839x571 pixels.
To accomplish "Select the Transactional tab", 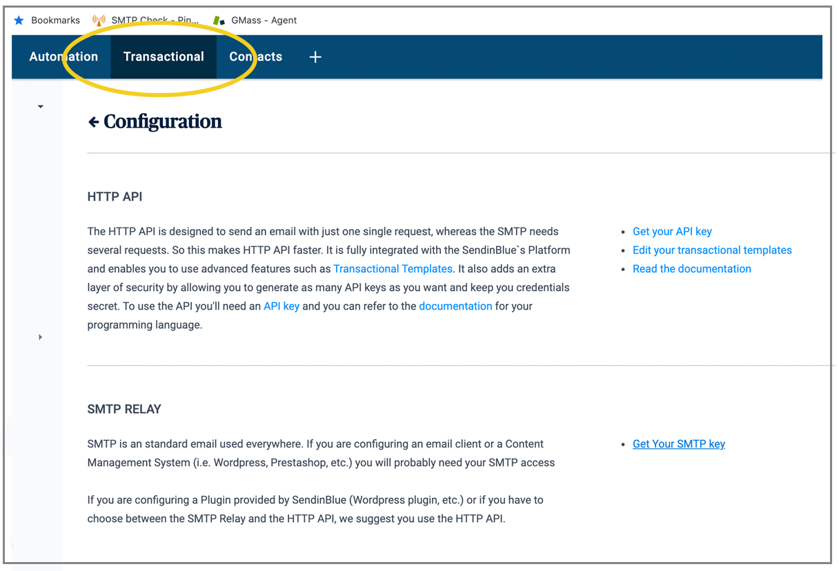I will [164, 57].
